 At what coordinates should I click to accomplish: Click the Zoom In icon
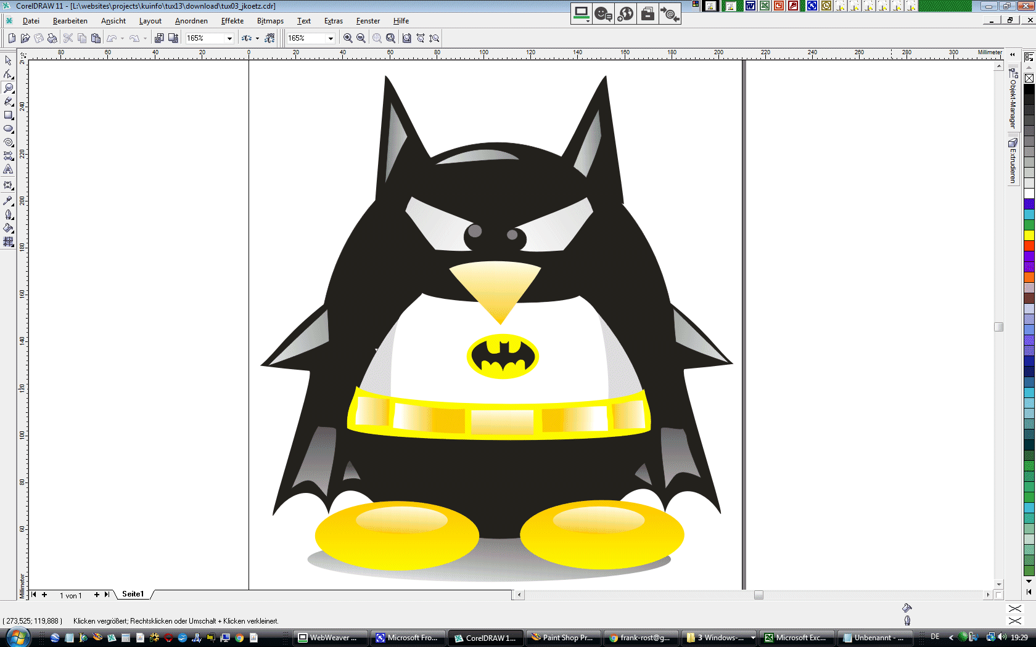[x=348, y=38]
